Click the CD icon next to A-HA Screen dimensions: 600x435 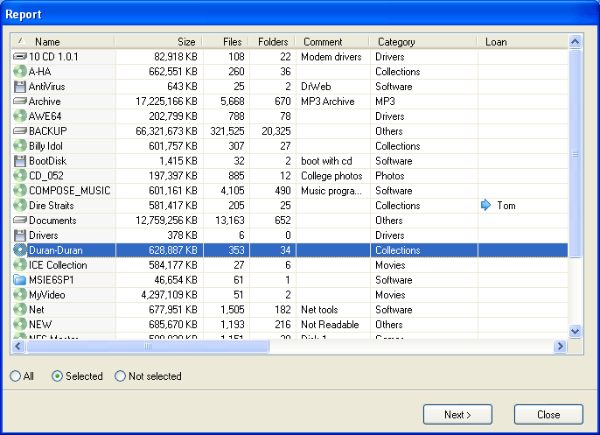pos(20,72)
